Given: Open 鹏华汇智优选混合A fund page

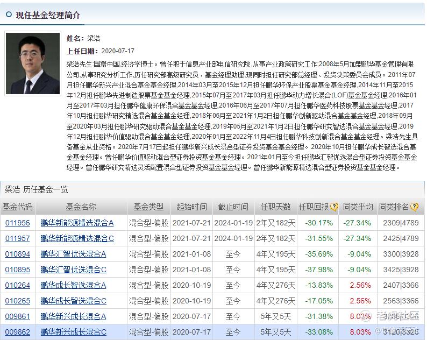Looking at the screenshot, I should (73, 254).
